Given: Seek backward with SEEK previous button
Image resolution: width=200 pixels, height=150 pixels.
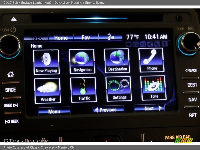Looking at the screenshot, I should (x=12, y=121).
